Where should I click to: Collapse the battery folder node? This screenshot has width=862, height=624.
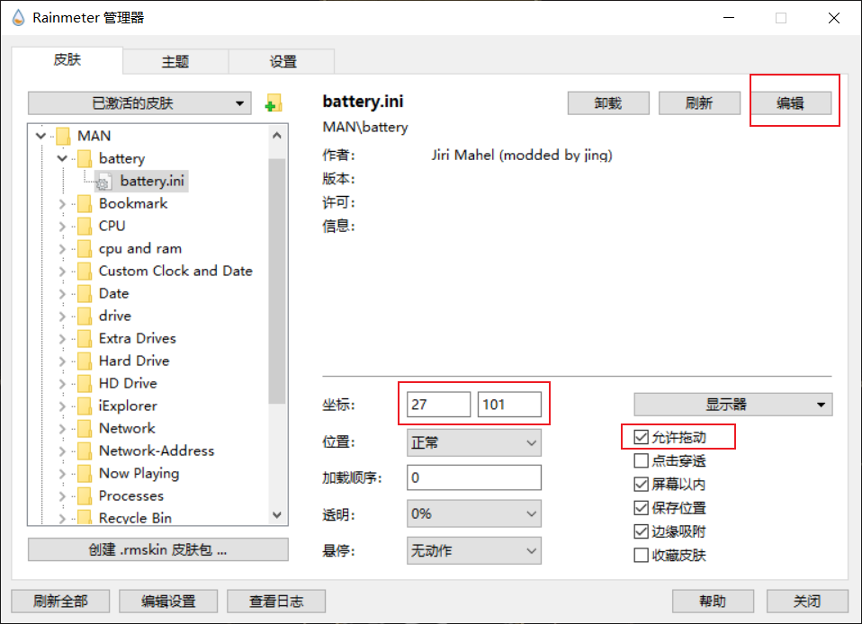click(x=62, y=158)
